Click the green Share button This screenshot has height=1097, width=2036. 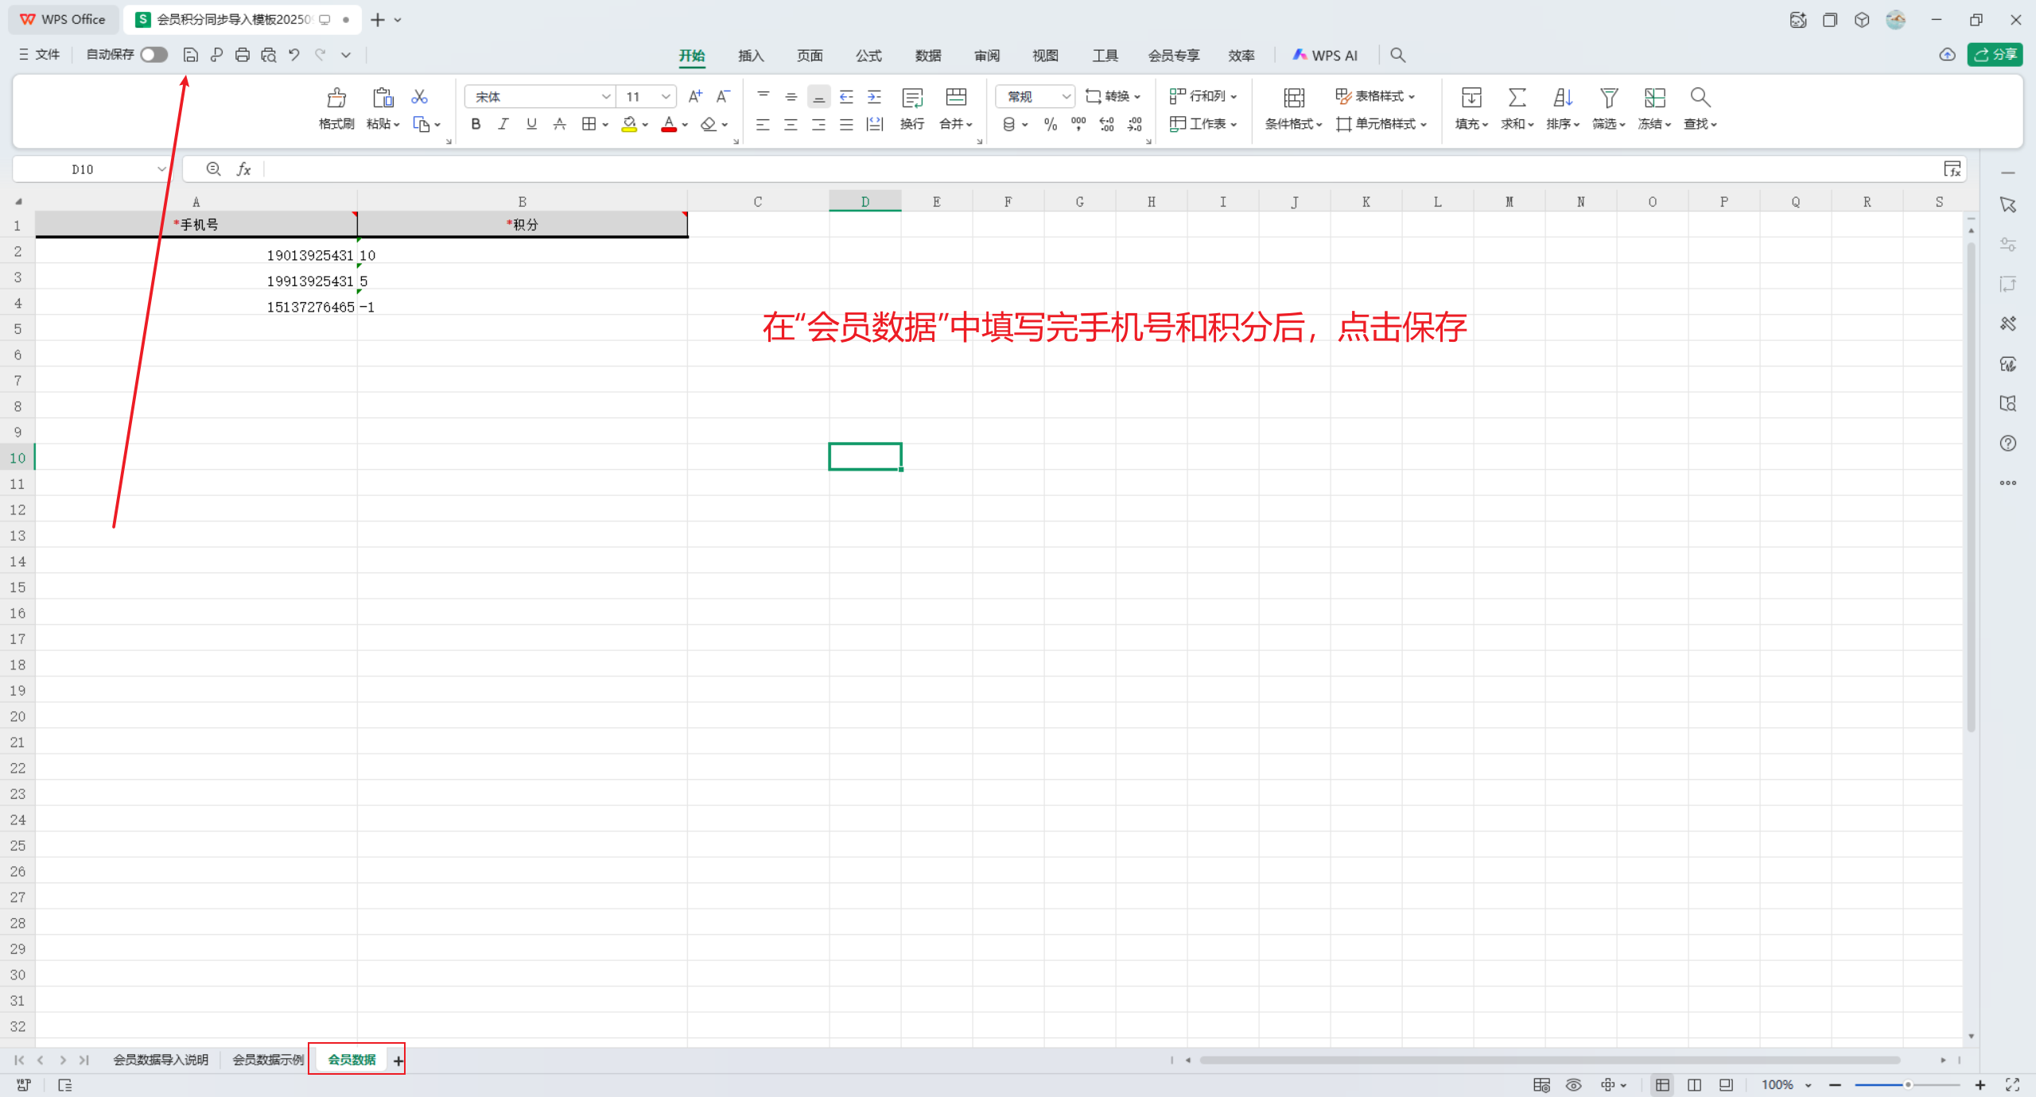point(1995,55)
